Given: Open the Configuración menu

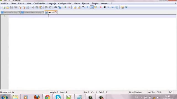Looking at the screenshot, I should point(65,4).
